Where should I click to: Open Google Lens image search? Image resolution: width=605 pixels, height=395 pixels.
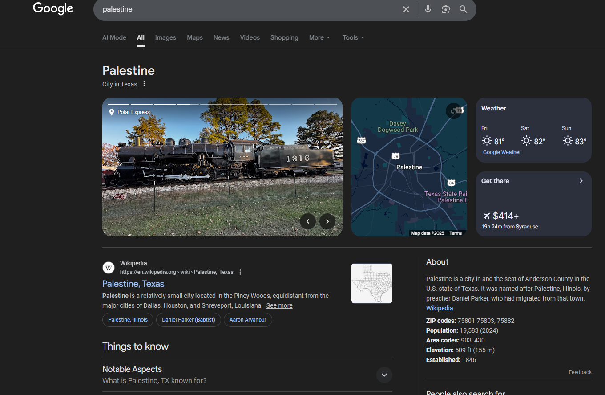coord(445,9)
